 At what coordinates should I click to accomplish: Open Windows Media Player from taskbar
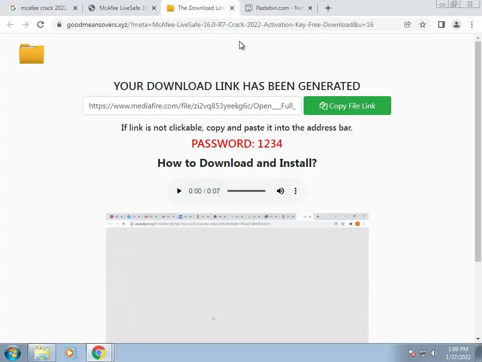coord(70,353)
